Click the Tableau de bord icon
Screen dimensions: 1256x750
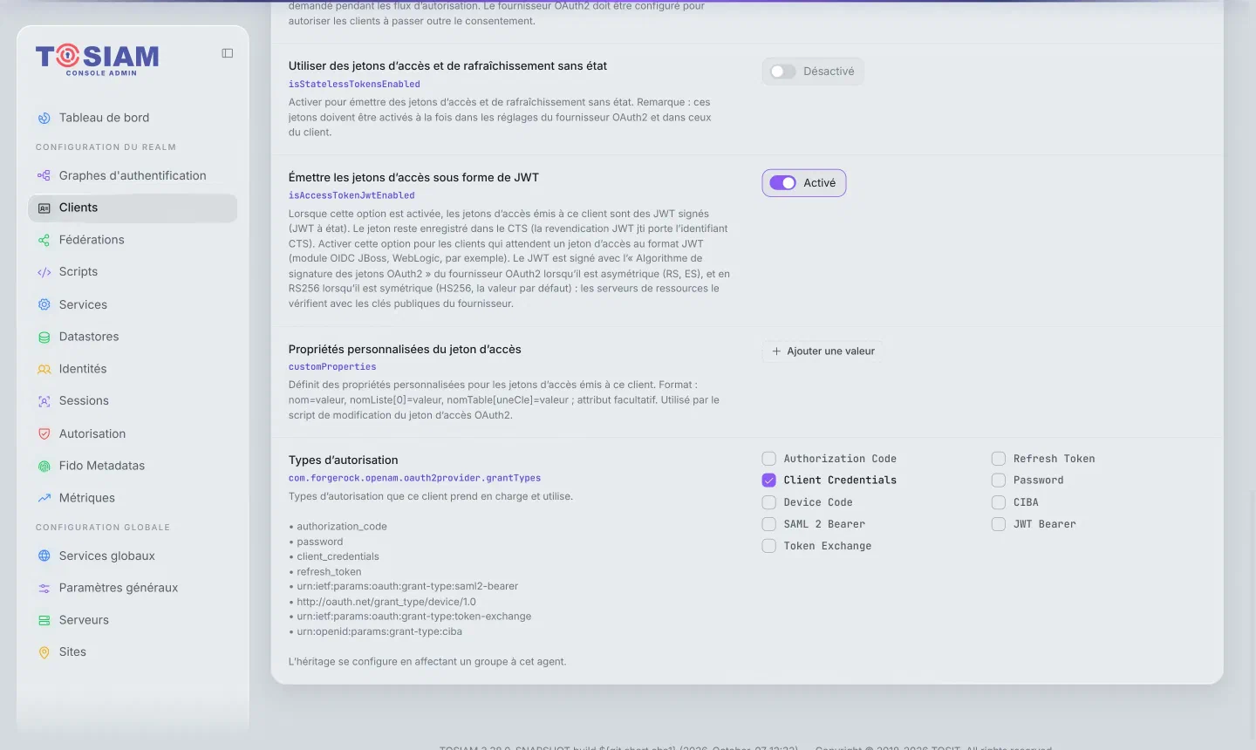[x=44, y=118]
